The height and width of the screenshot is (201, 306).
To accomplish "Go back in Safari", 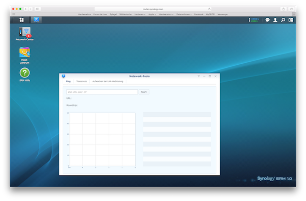I will click(x=26, y=9).
